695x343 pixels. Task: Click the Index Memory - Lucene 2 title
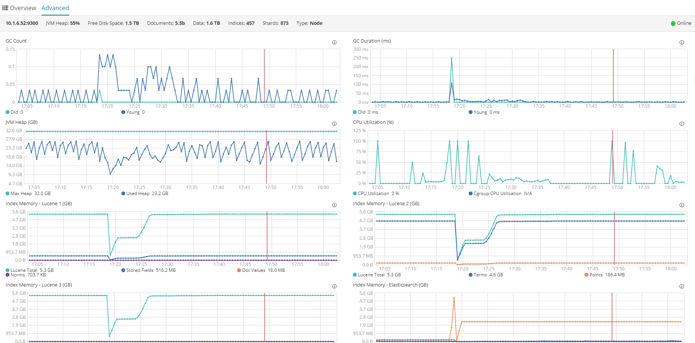386,204
